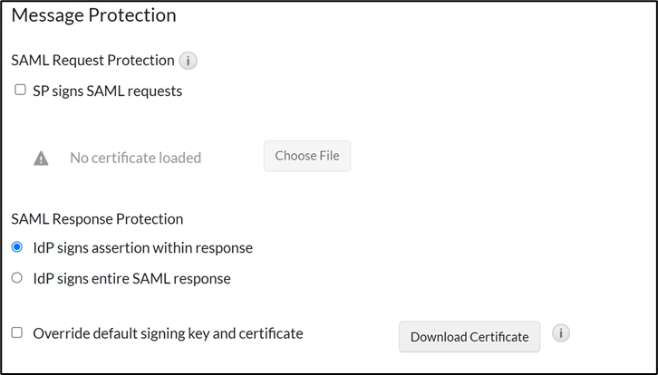Tick the Override default signing key checkbox

tap(17, 332)
